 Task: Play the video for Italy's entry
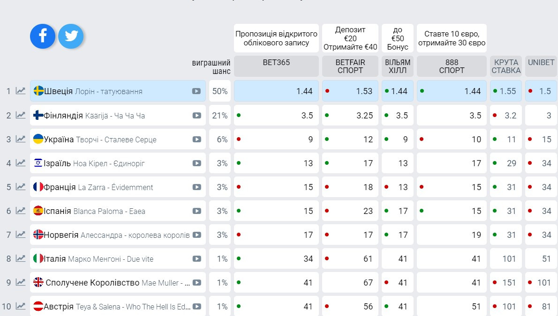pyautogui.click(x=197, y=259)
